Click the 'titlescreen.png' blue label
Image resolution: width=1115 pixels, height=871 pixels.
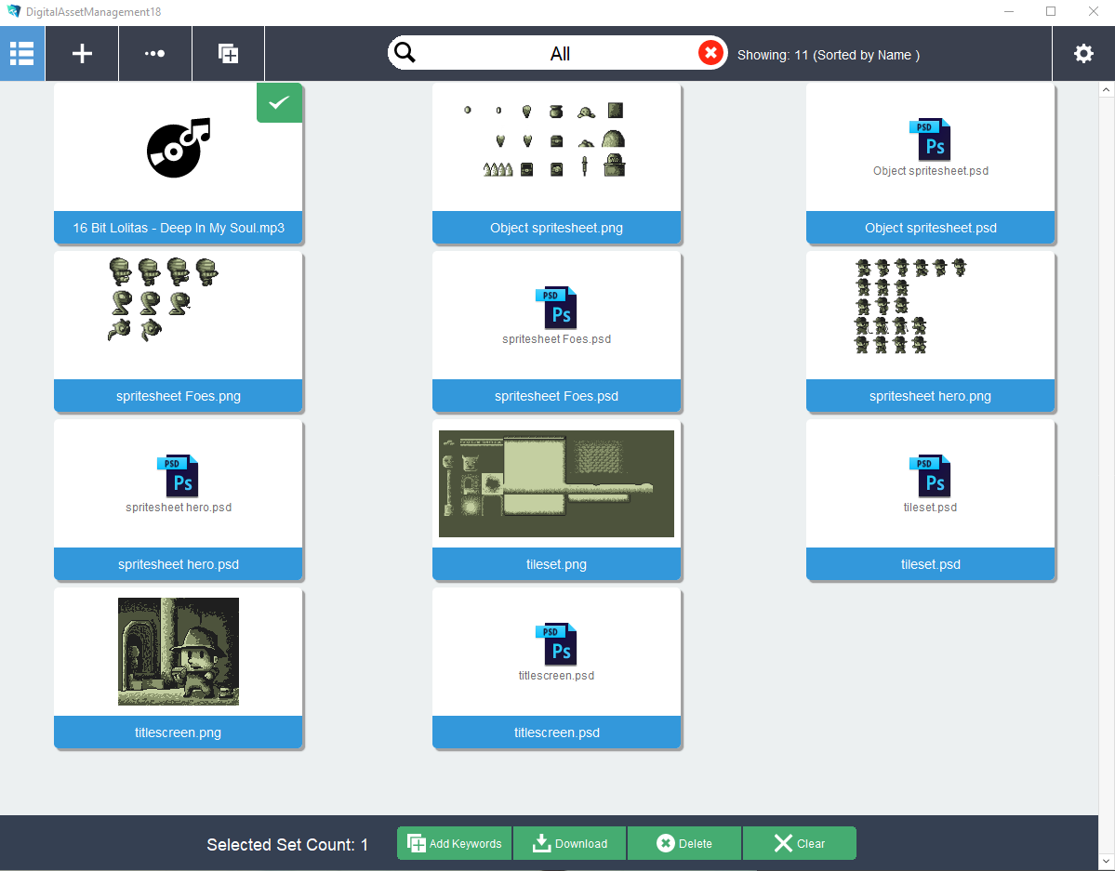pos(179,732)
